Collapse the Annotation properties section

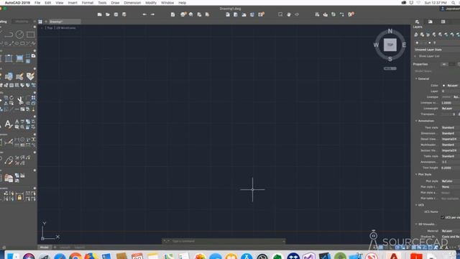tap(416, 121)
